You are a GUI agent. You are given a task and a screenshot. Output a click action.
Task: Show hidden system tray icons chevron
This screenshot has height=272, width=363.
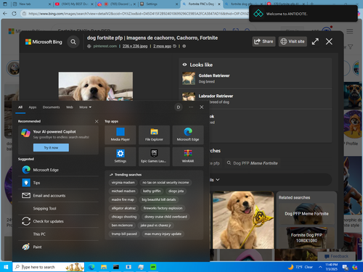pos(320,267)
